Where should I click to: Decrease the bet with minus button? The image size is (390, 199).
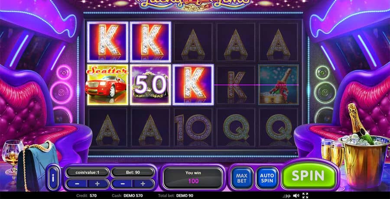(x=123, y=184)
